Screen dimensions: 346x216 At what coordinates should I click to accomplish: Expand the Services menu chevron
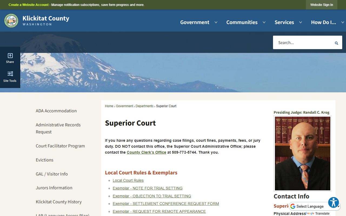click(x=301, y=22)
